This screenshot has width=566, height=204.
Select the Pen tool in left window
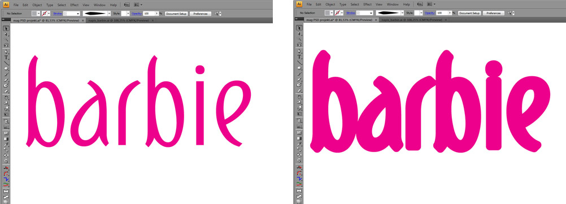[6, 51]
